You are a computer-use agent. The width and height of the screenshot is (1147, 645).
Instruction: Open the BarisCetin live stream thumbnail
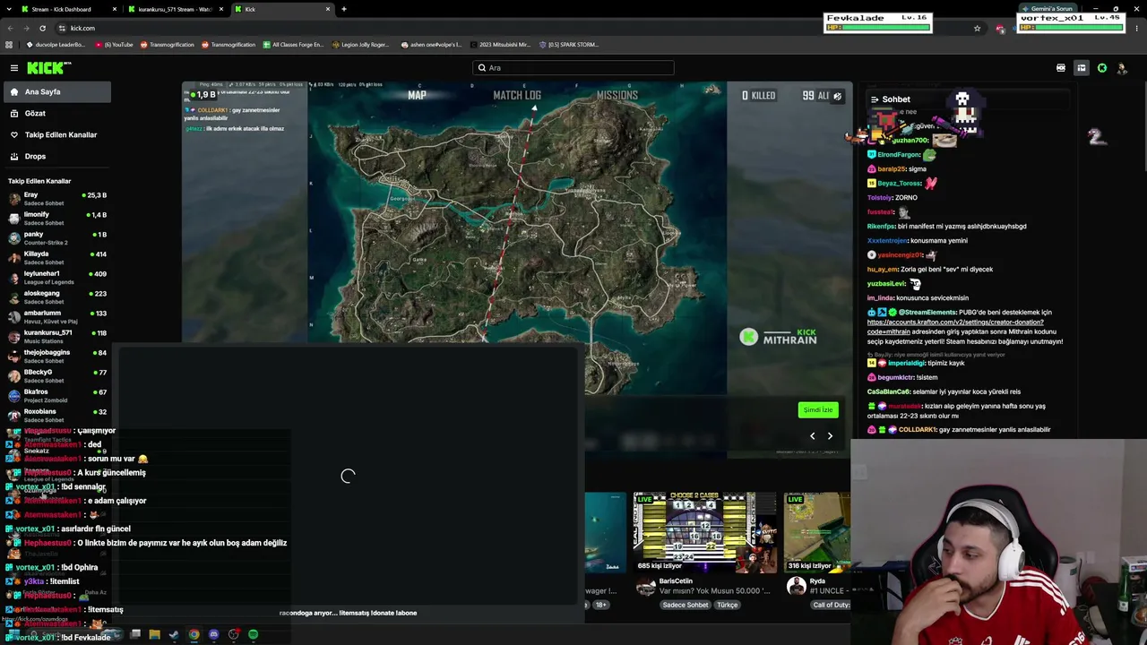(706, 532)
